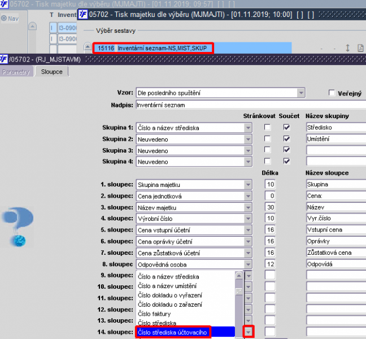Click the document export icon beside report list
Screen dimensions: 366x339
coord(360,48)
